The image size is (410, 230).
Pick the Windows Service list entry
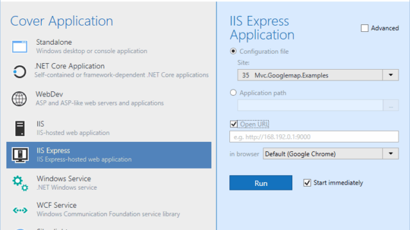pyautogui.click(x=109, y=183)
